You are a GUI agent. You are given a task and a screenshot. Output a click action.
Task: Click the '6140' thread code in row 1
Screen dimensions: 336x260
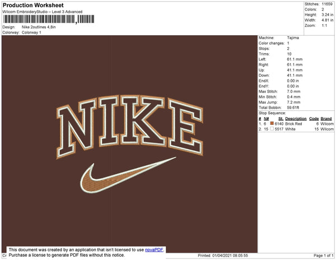click(x=279, y=124)
